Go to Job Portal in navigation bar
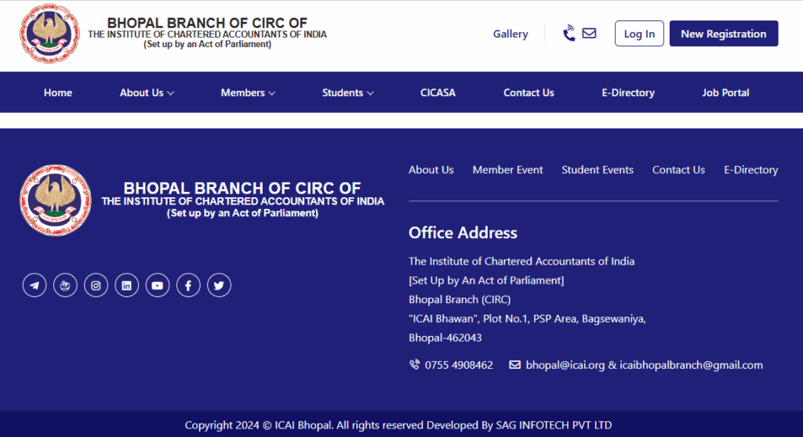The height and width of the screenshot is (437, 803). [x=725, y=92]
